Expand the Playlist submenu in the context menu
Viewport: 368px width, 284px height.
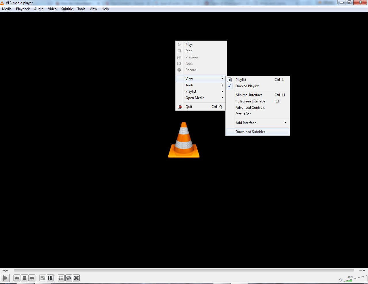201,92
